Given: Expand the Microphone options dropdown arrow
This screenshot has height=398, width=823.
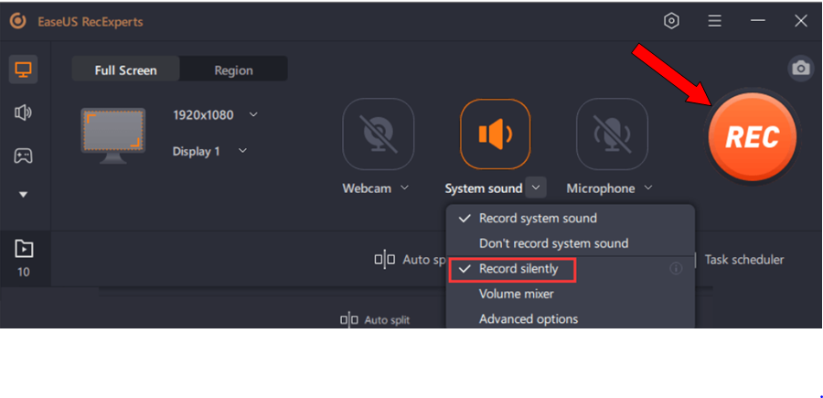Looking at the screenshot, I should coord(648,188).
